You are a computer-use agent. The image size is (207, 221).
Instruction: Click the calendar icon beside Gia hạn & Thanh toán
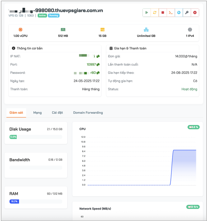coord(111,48)
